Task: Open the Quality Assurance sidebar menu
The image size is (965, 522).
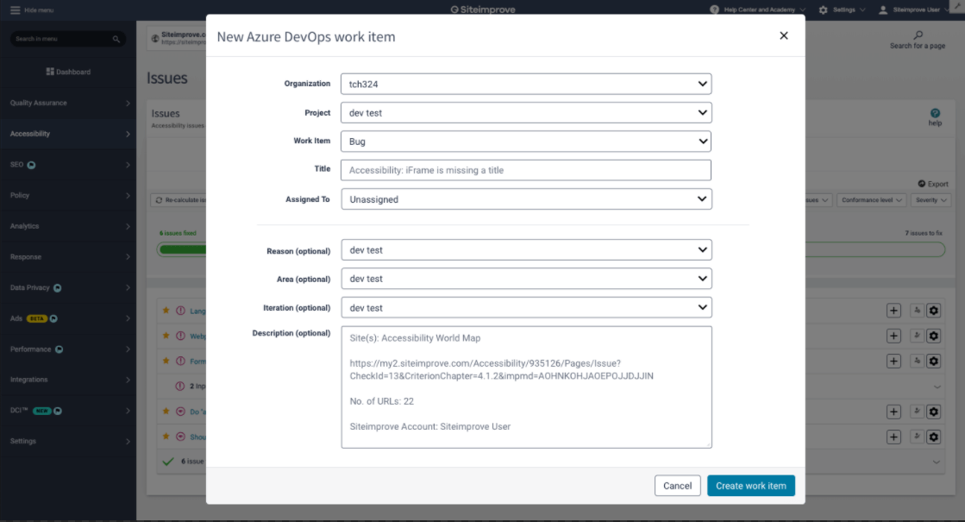Action: click(69, 103)
